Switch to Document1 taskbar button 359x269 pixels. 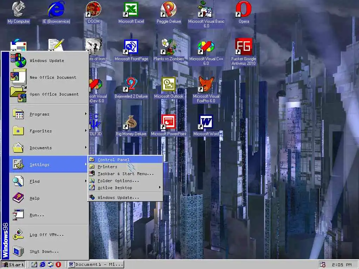coord(96,264)
